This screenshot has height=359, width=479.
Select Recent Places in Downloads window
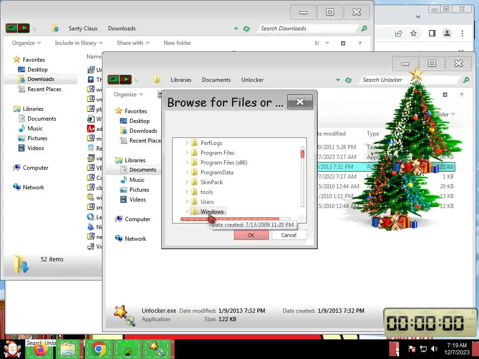(x=44, y=89)
